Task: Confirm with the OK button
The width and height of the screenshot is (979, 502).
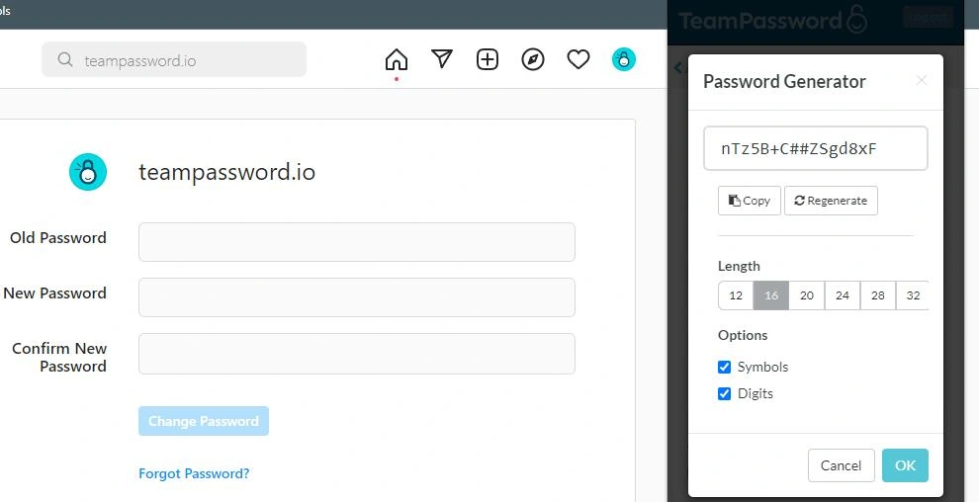Action: 905,465
